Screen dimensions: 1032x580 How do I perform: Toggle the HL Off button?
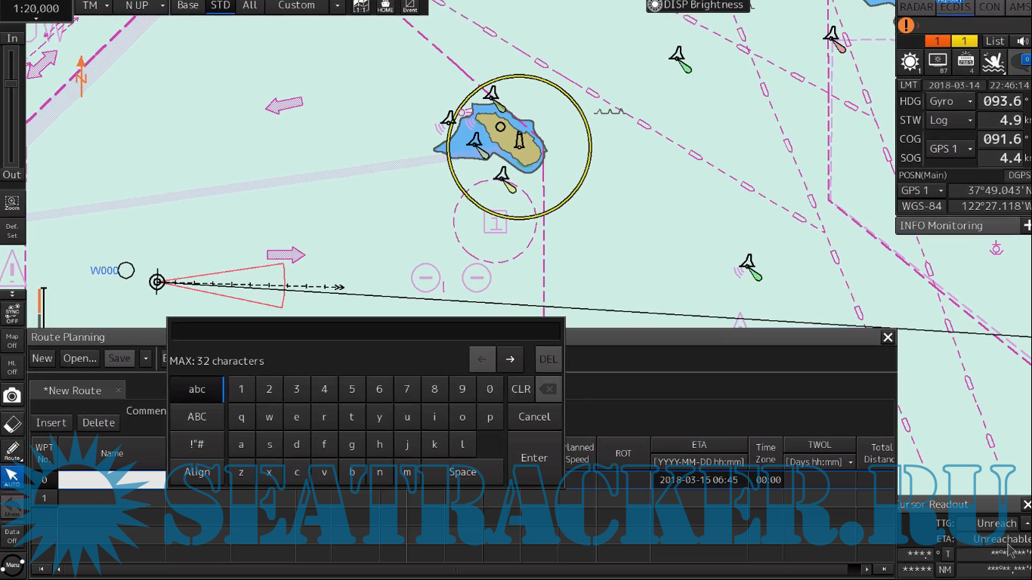tap(12, 367)
